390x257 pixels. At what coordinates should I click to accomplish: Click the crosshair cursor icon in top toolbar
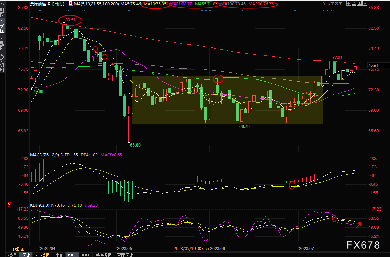[348, 3]
